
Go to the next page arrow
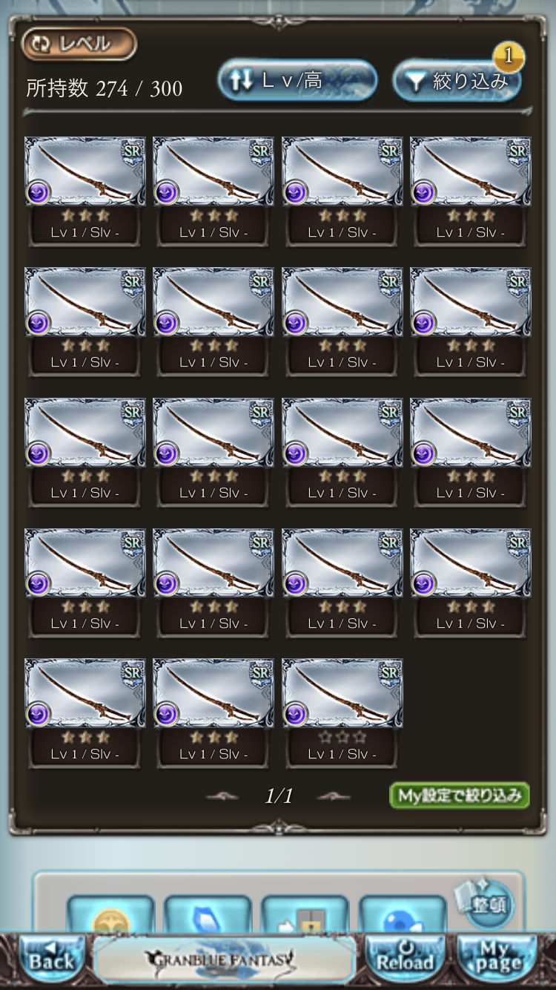(x=333, y=796)
